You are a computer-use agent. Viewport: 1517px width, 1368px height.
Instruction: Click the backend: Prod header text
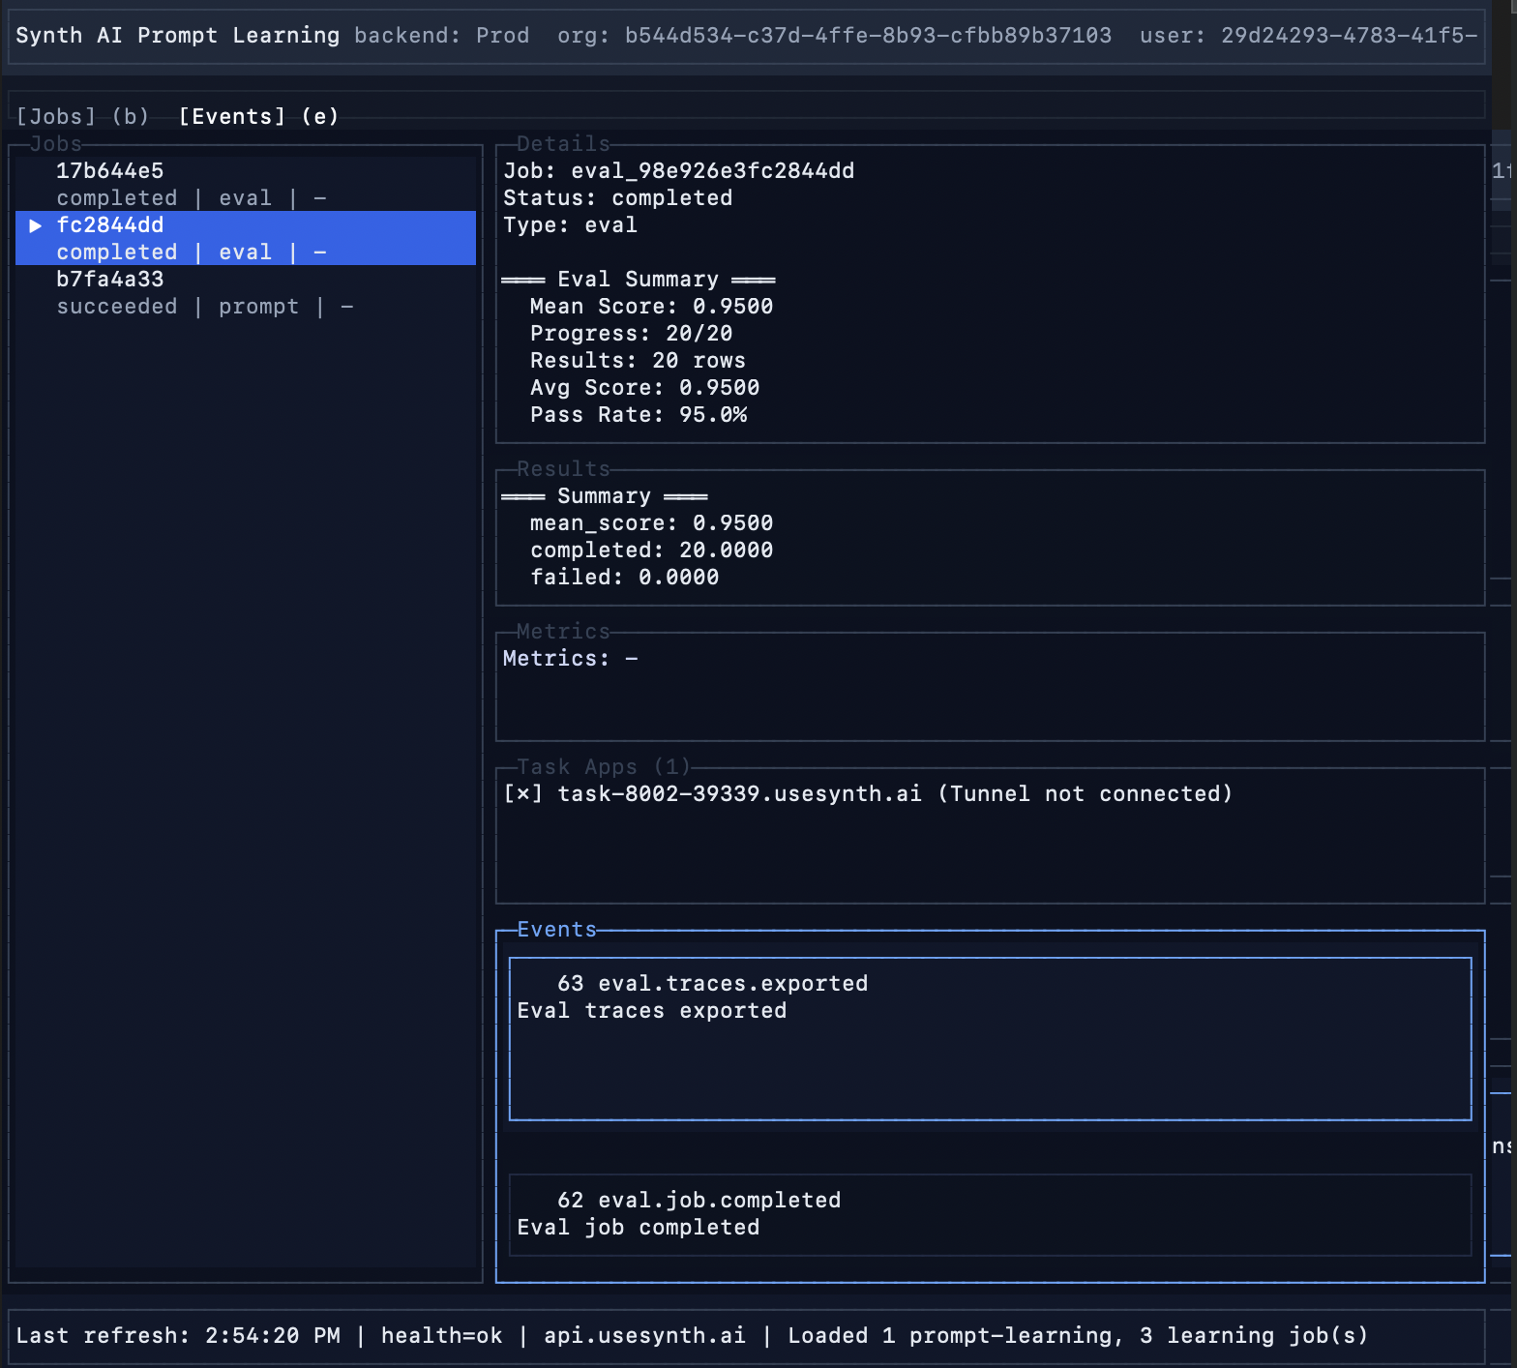tap(441, 35)
